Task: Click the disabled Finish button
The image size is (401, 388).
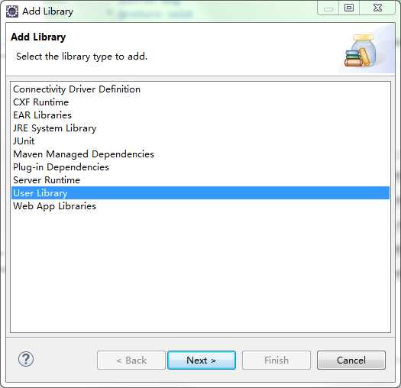Action: pos(276,360)
